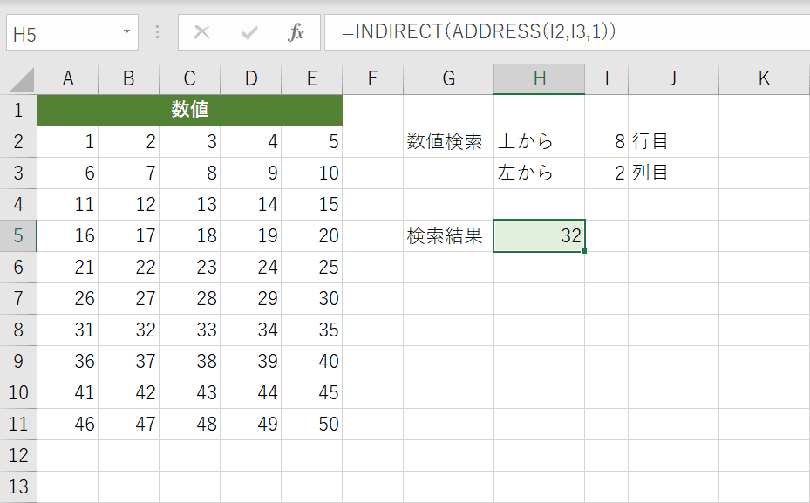
Task: Click cell C11 containing 48
Action: coord(189,424)
